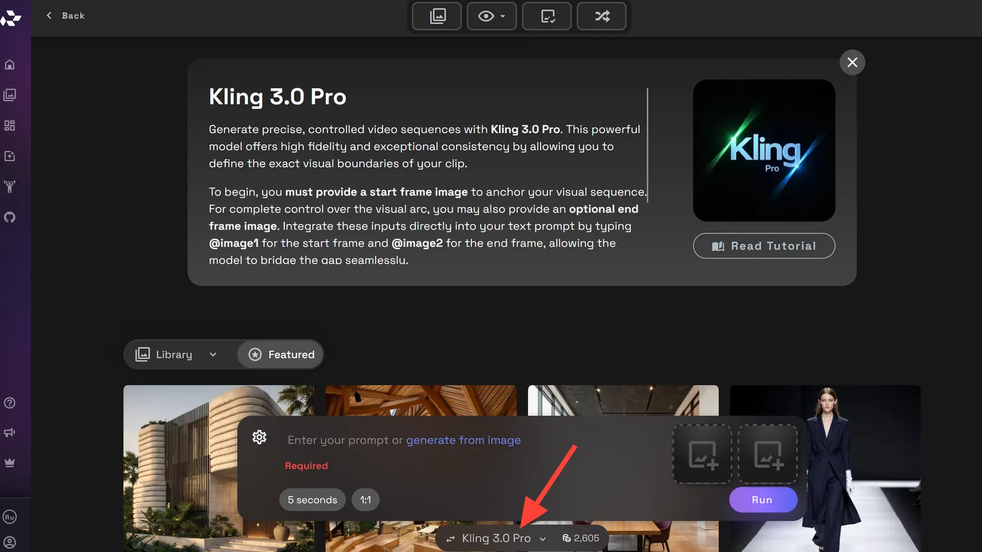Screen dimensions: 982x552
Task: Change the 1:1 aspect ratio option
Action: [366, 500]
